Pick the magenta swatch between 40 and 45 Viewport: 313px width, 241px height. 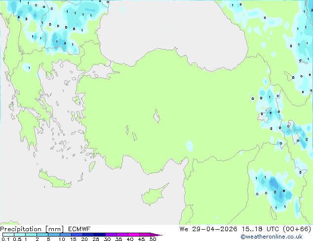point(134,235)
